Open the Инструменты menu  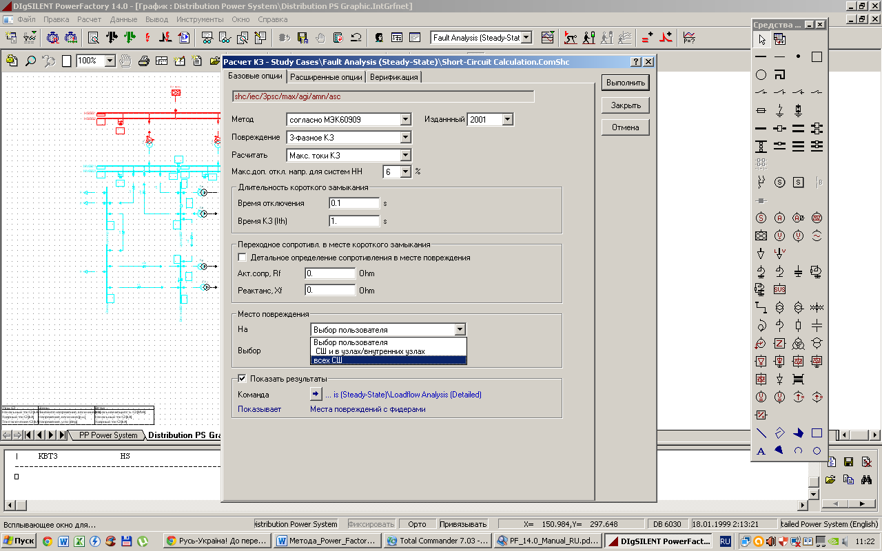200,20
